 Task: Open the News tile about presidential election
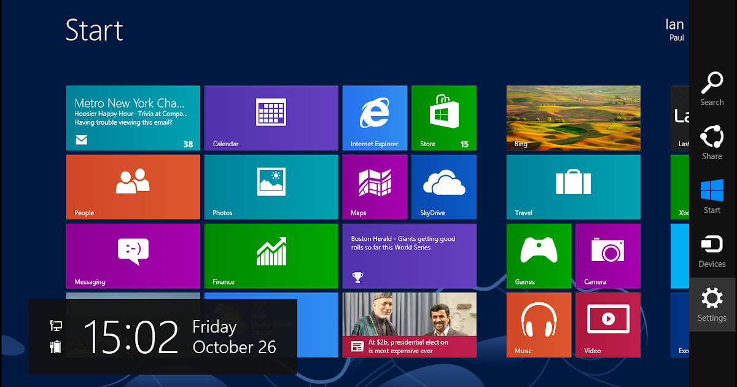[x=409, y=324]
